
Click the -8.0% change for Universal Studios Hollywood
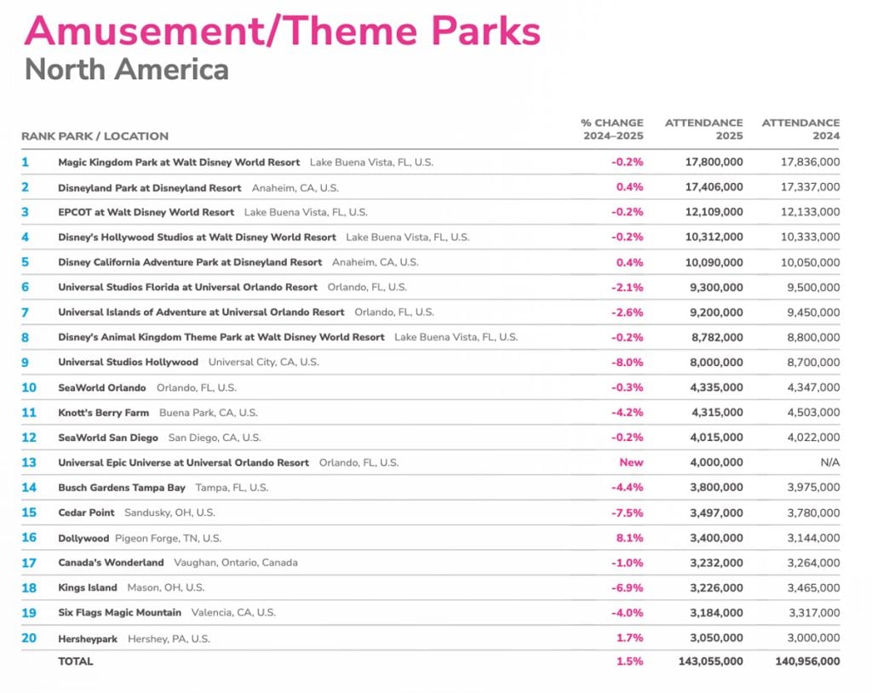628,363
